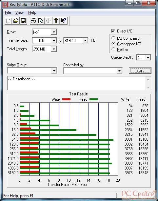Open About via question mark icon
158x201 pixels.
(x=56, y=21)
